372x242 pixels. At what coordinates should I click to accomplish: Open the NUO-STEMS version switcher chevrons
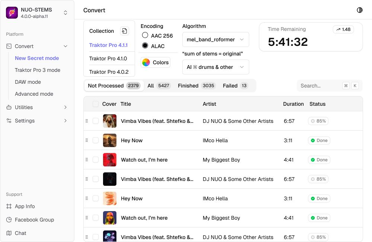tap(65, 13)
